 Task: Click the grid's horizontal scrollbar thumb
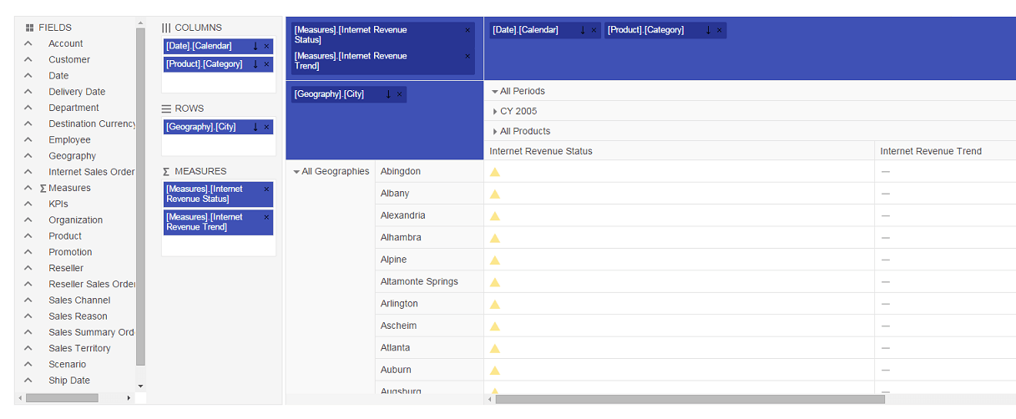pyautogui.click(x=690, y=399)
